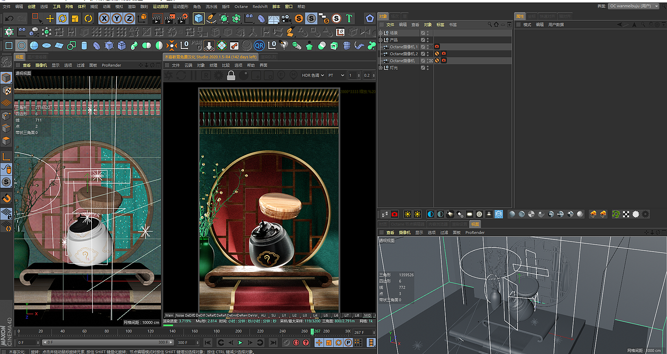Click the Move tool icon
Image resolution: width=667 pixels, height=354 pixels.
(x=50, y=18)
